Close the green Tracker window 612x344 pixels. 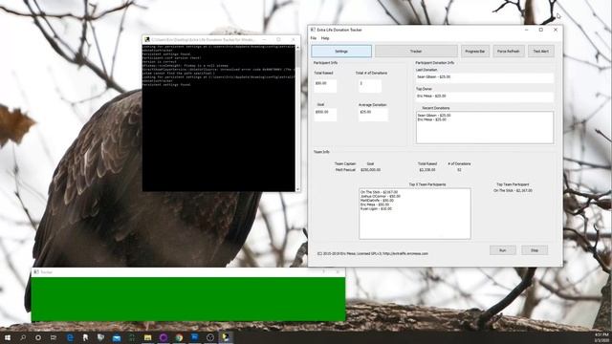click(x=338, y=271)
